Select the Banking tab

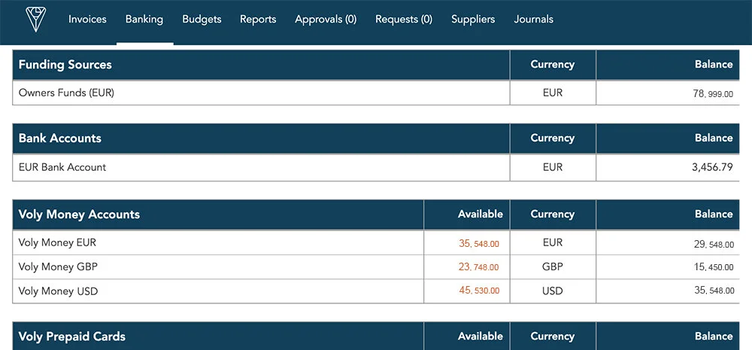point(144,20)
